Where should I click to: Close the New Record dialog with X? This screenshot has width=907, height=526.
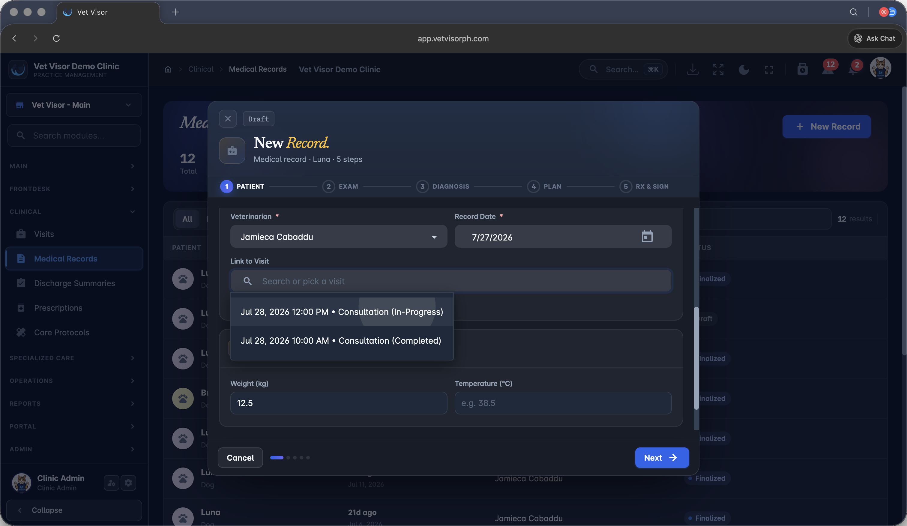point(228,119)
